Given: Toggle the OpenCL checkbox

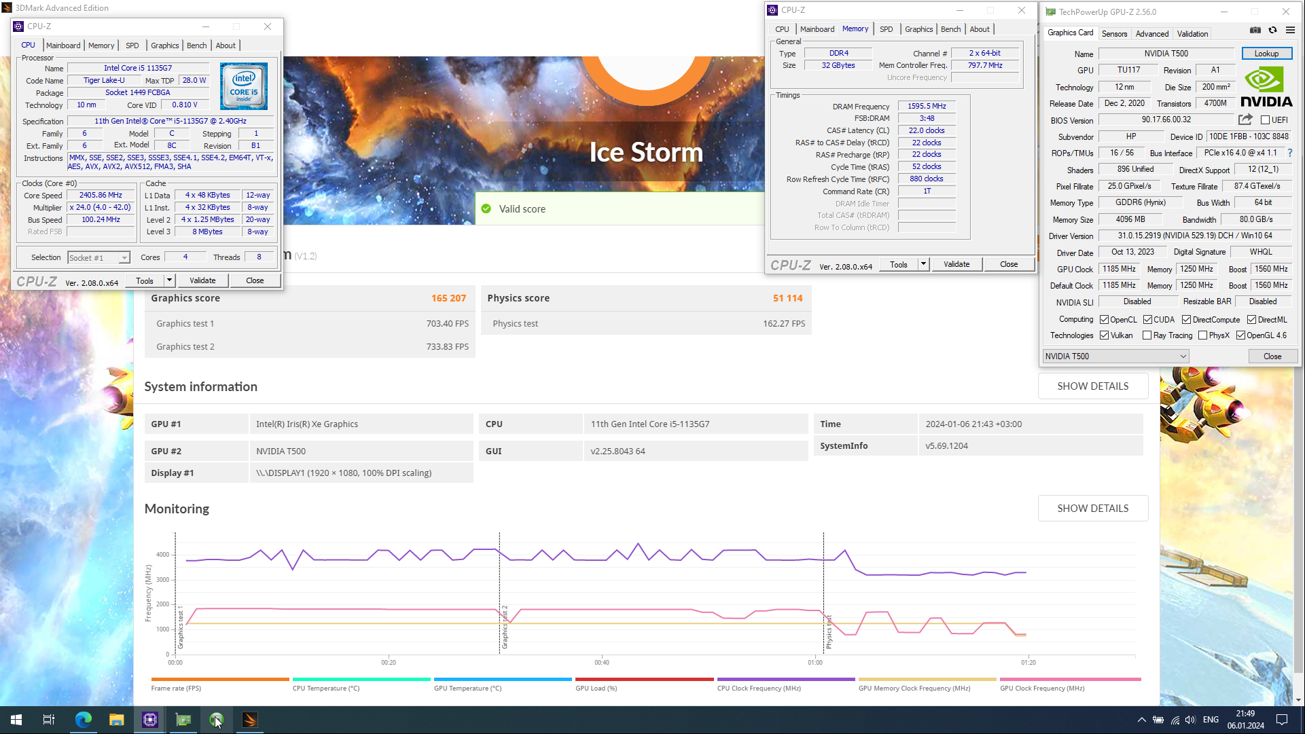Looking at the screenshot, I should [1104, 319].
